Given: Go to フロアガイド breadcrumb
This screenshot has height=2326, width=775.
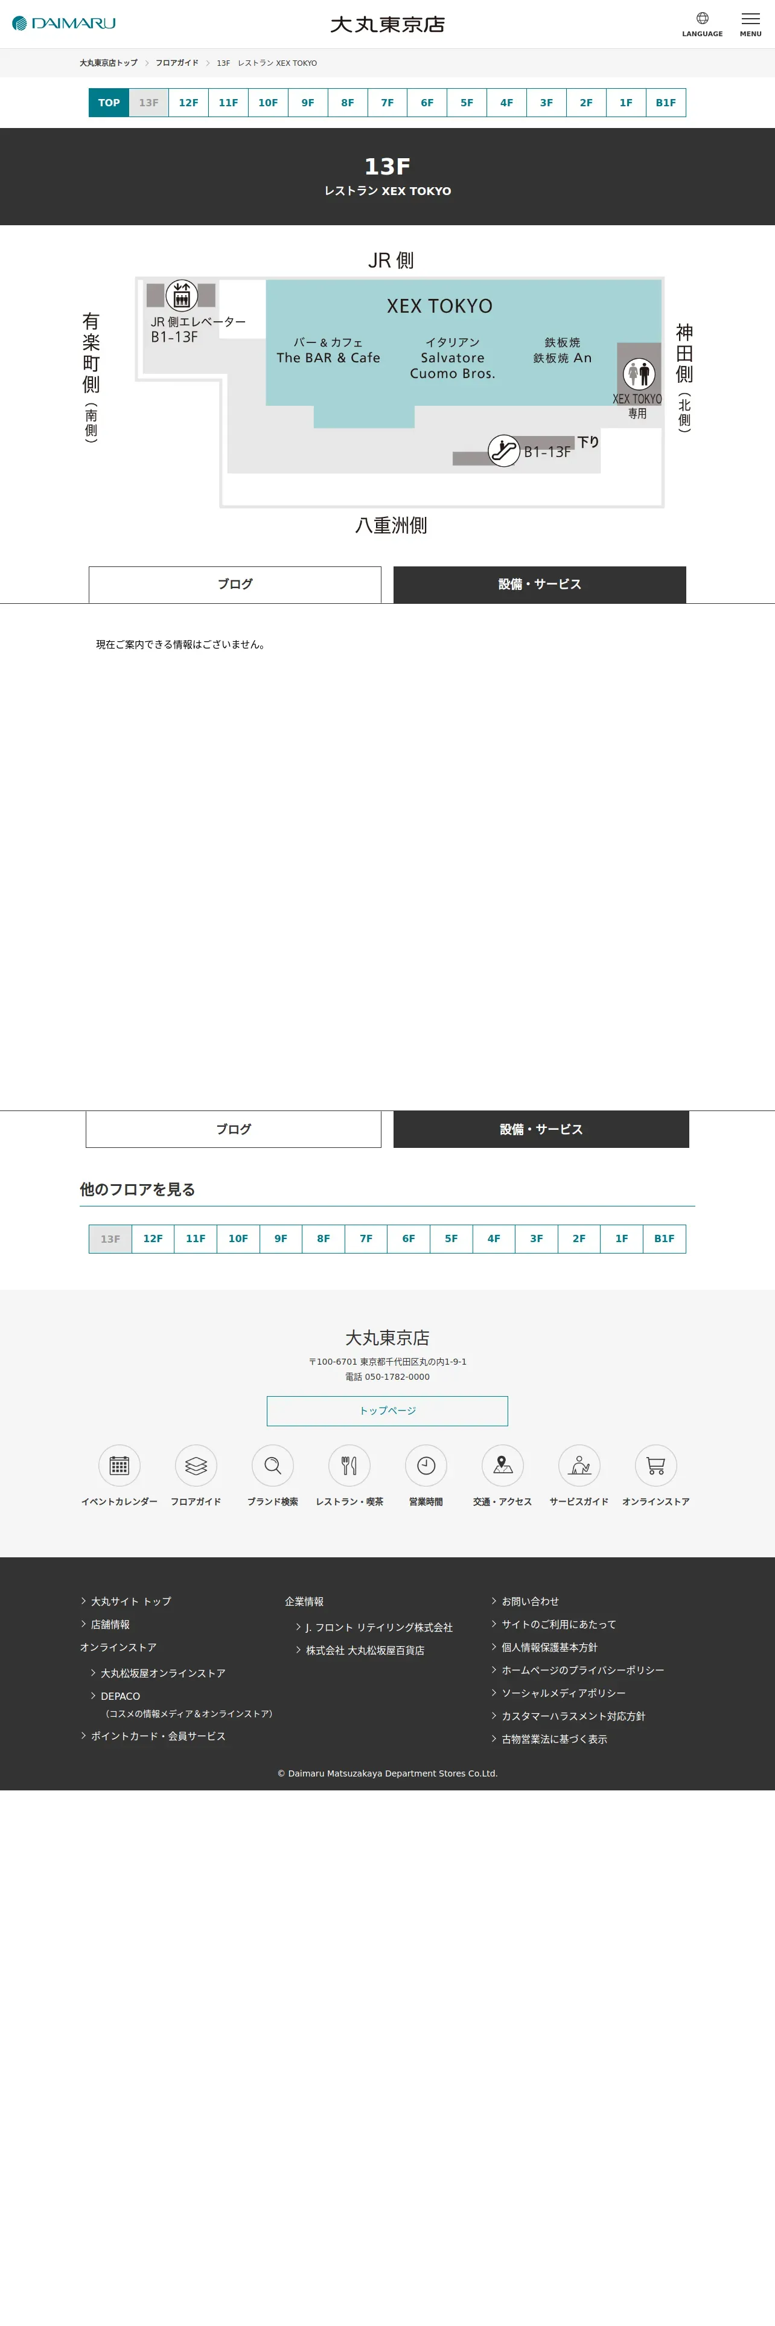Looking at the screenshot, I should pyautogui.click(x=177, y=63).
